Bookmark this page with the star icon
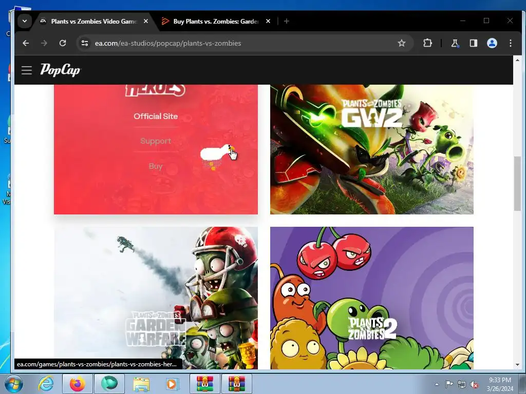This screenshot has height=394, width=526. [x=402, y=43]
